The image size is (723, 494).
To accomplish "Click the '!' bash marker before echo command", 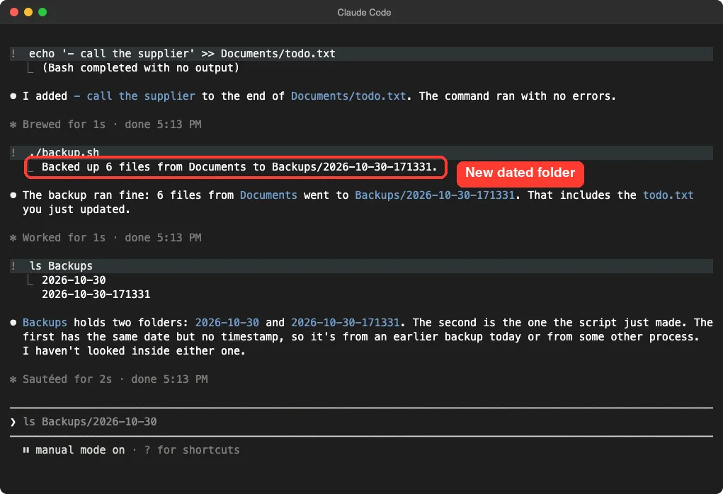I will pos(13,54).
